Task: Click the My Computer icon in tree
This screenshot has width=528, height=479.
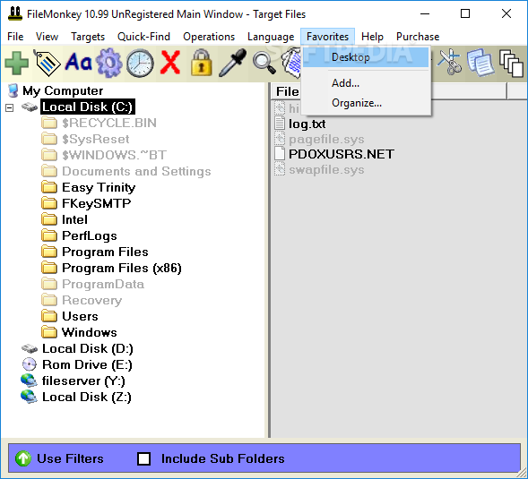Action: 13,90
